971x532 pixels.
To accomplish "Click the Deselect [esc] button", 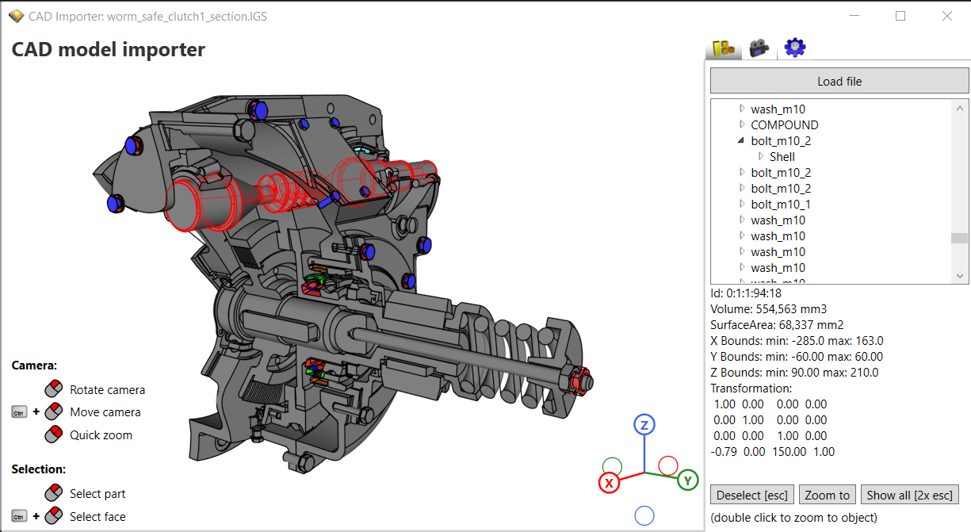I will [751, 494].
